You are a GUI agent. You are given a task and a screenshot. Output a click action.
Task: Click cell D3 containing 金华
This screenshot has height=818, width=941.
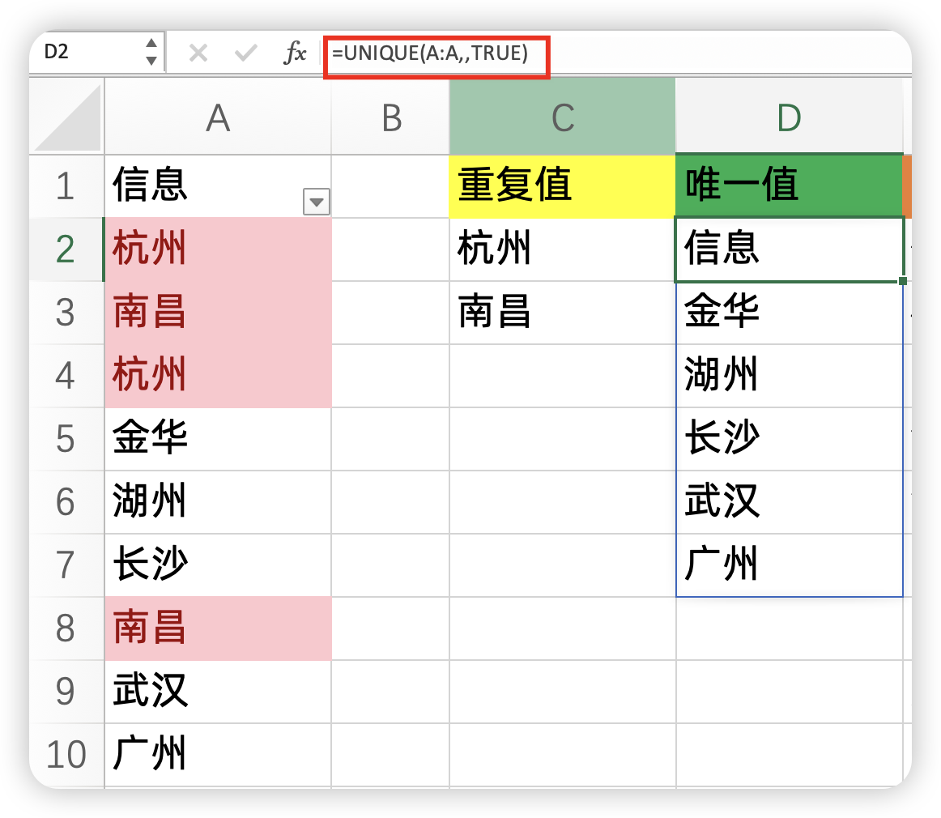tap(790, 313)
